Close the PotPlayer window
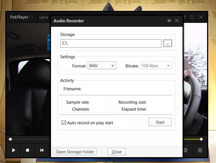 (201, 17)
